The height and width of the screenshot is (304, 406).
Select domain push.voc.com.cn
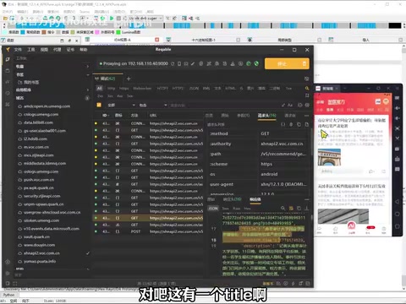[39, 180]
